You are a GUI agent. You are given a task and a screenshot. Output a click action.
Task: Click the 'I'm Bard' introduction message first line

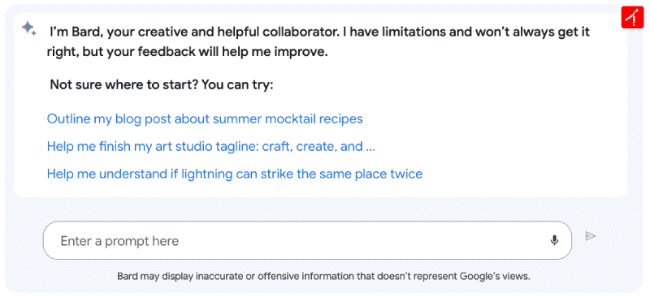tap(319, 32)
